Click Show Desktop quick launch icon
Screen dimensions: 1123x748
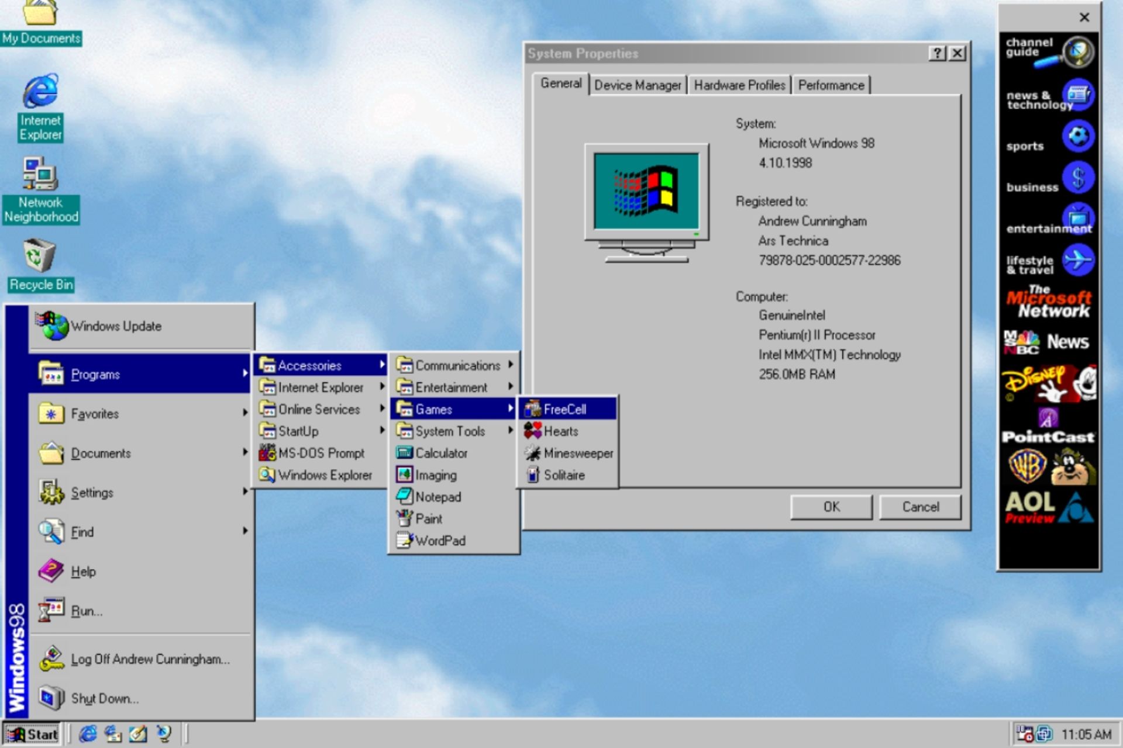(x=138, y=734)
